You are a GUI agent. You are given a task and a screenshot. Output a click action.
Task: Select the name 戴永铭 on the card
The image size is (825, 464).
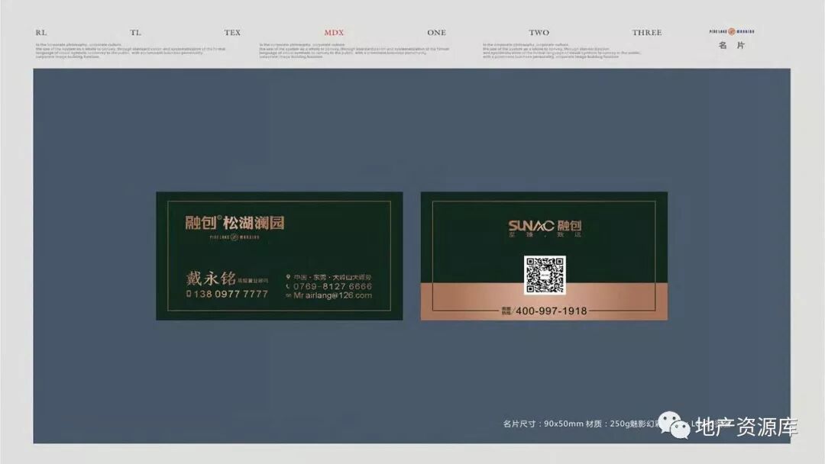[211, 279]
